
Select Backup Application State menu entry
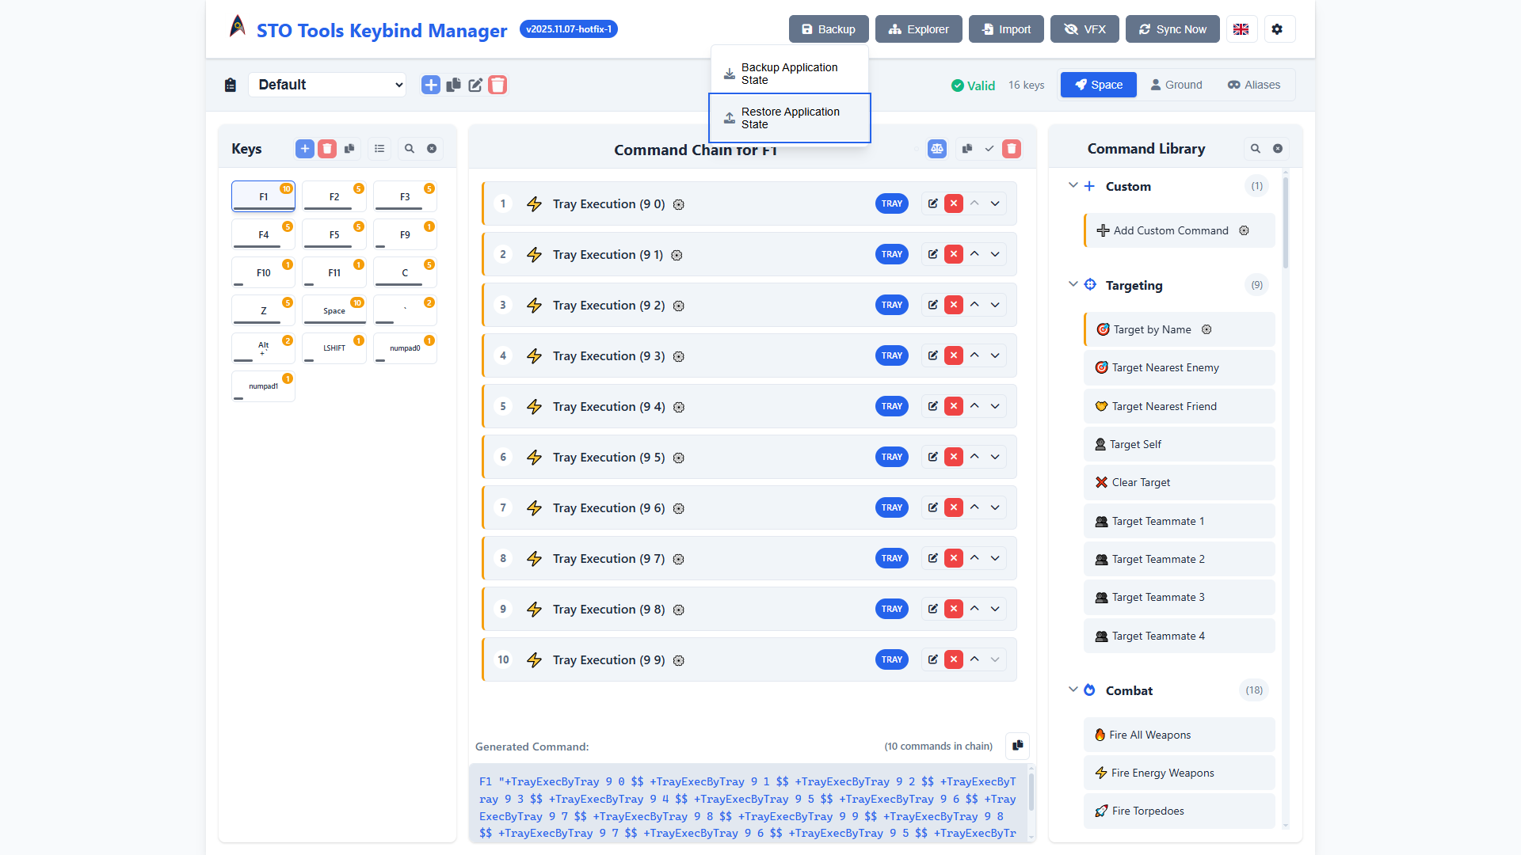(790, 74)
